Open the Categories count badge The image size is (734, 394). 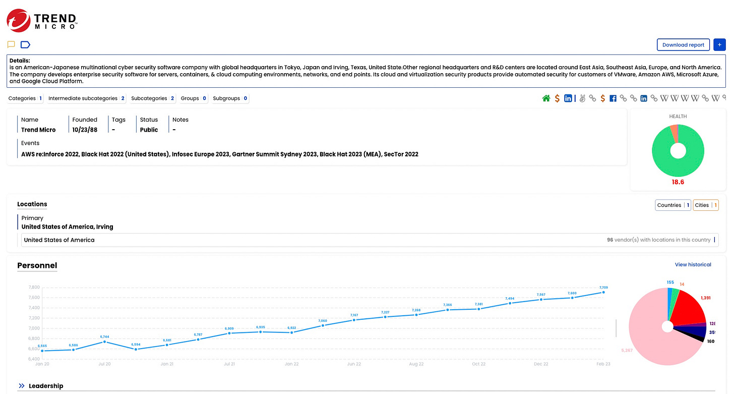click(x=26, y=98)
